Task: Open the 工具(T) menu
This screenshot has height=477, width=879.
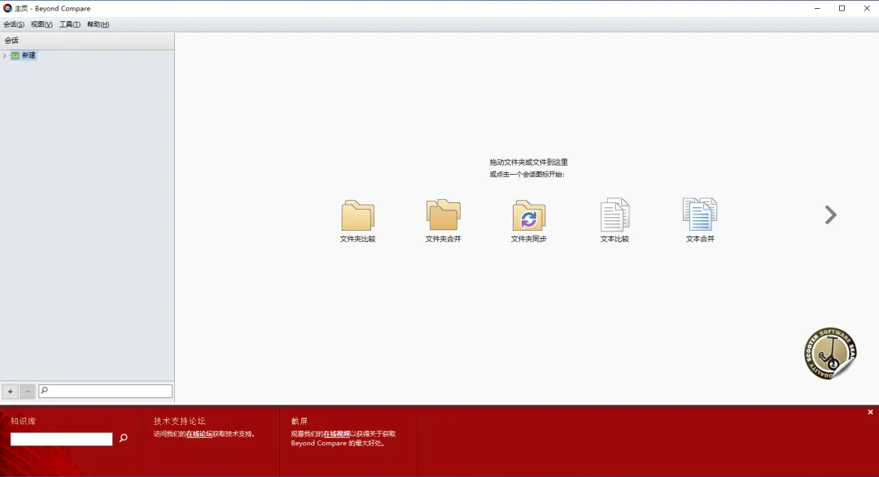Action: click(69, 24)
